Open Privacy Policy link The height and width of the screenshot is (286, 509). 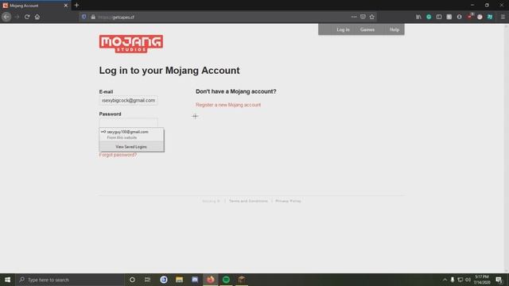point(288,201)
